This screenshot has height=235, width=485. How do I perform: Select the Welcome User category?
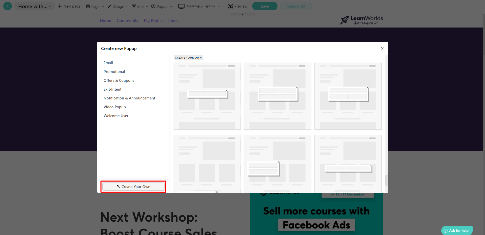(x=116, y=116)
